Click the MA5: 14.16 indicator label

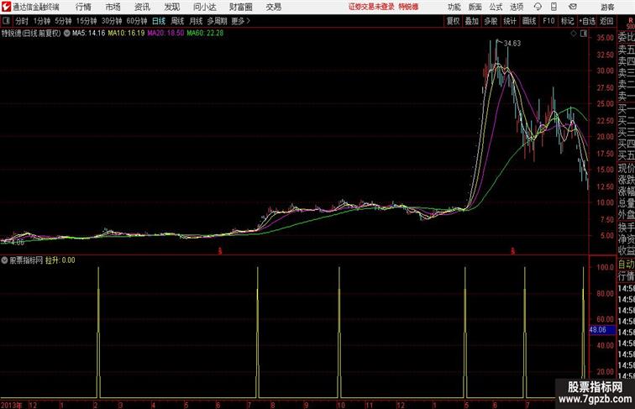89,34
